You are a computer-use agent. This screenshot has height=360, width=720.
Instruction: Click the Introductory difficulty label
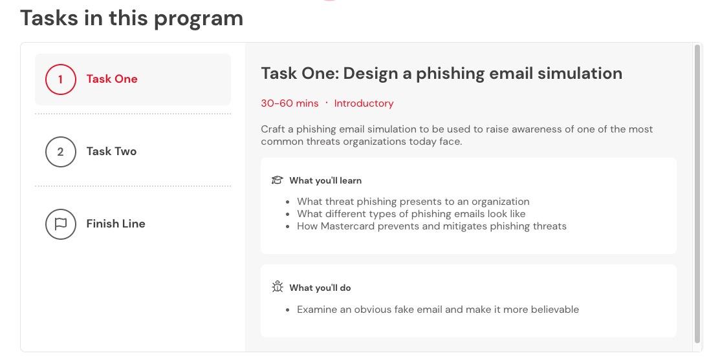pyautogui.click(x=364, y=103)
